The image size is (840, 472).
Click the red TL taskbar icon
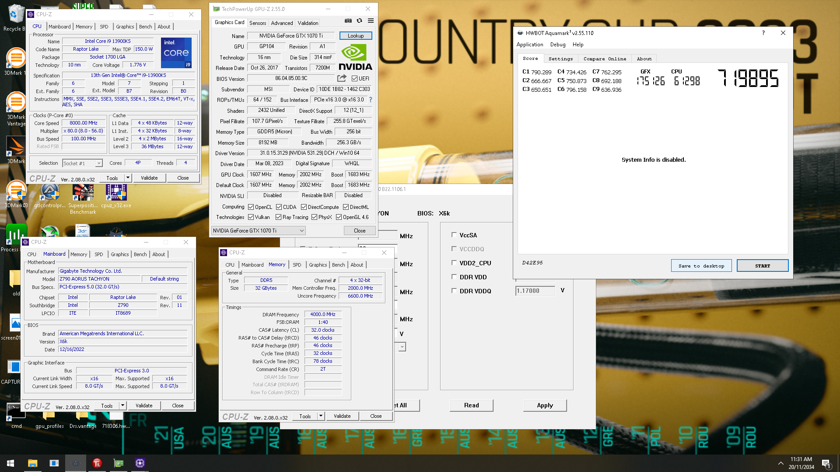tap(97, 463)
